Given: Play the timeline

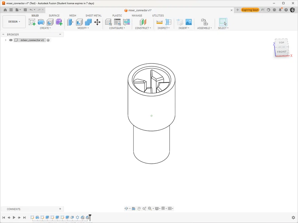Looking at the screenshot, I should (14, 218).
